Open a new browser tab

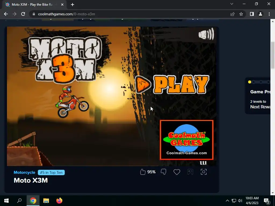73,5
